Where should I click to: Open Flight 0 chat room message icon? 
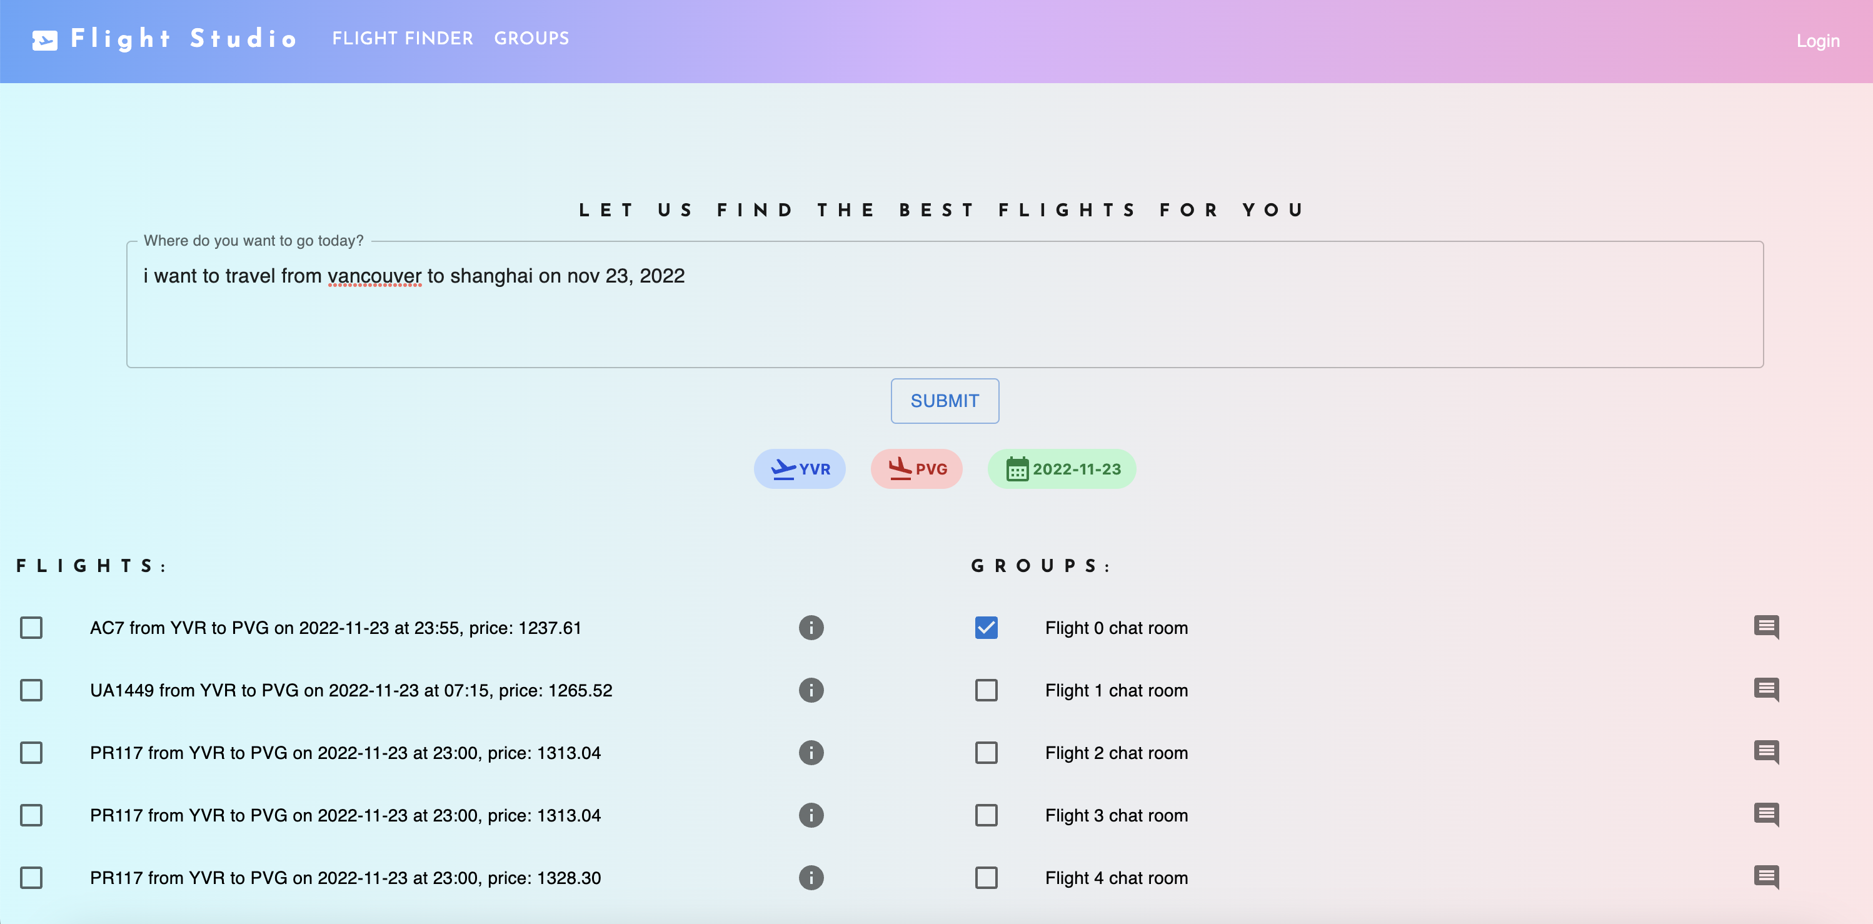[x=1765, y=626]
